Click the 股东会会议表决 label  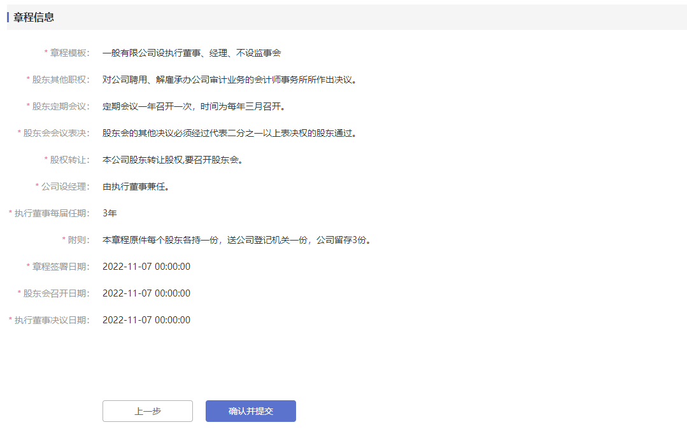click(x=56, y=133)
